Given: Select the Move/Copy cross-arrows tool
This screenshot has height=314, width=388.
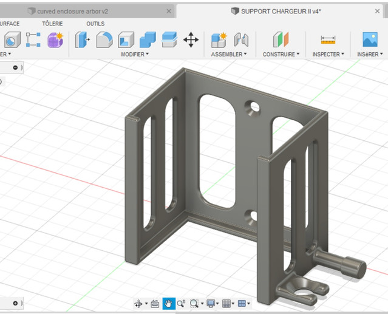Looking at the screenshot, I should pos(191,40).
